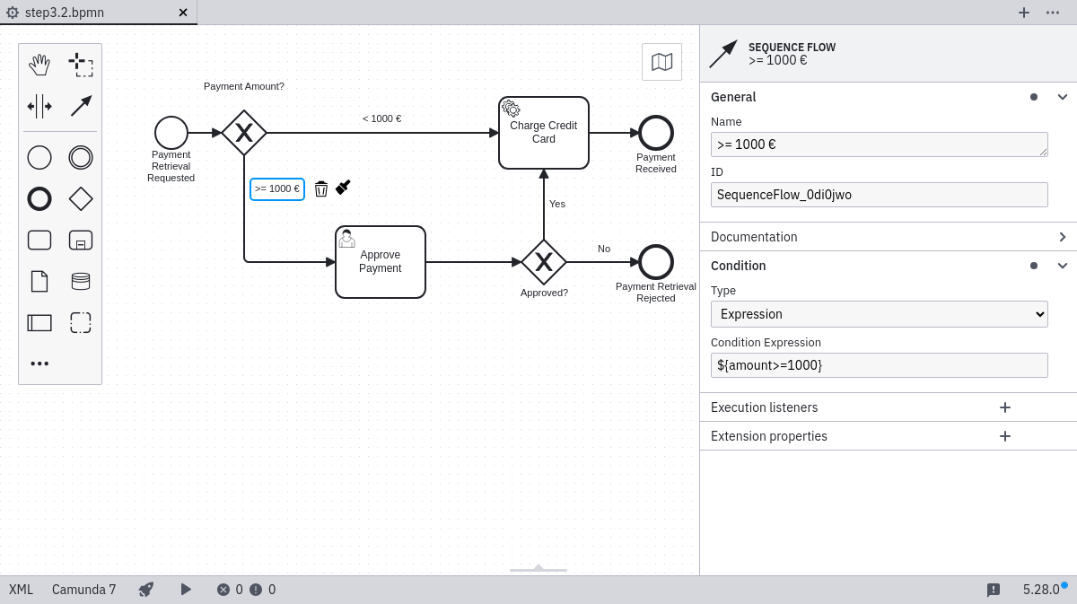Select the Payment Amount gateway

pos(244,133)
